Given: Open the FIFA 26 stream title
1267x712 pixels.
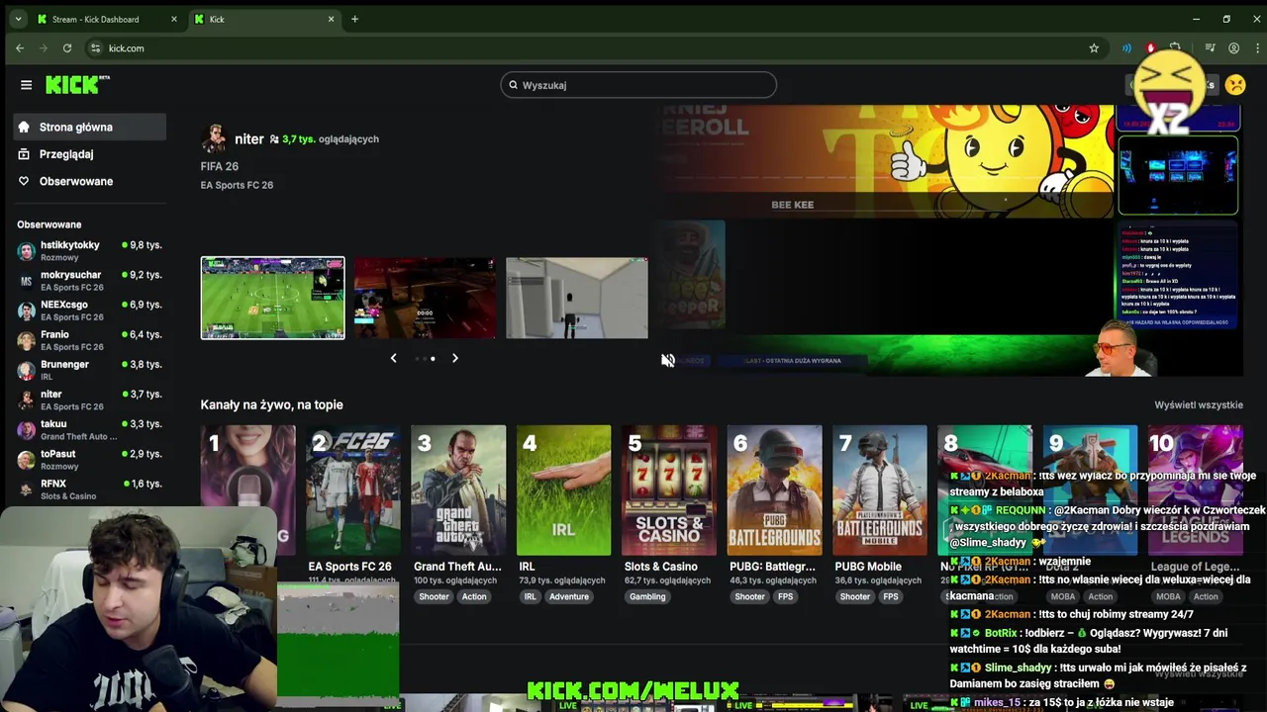Looking at the screenshot, I should [x=220, y=166].
